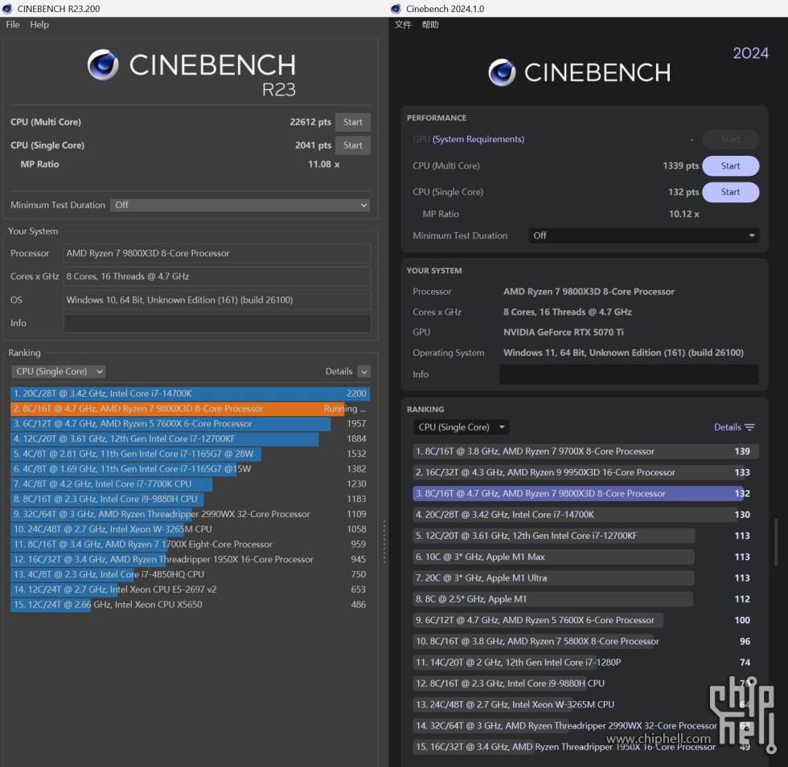
Task: Select Cinebench 2024 ranking row Ryzen 5 7600X
Action: 585,620
